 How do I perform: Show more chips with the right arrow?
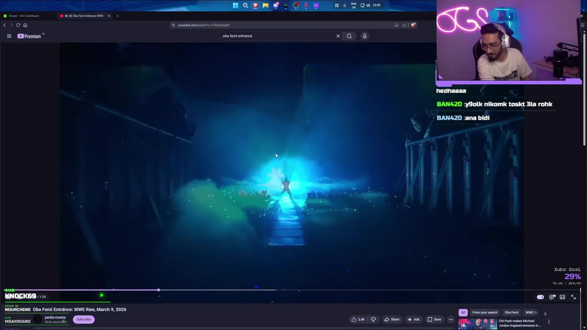(x=545, y=313)
